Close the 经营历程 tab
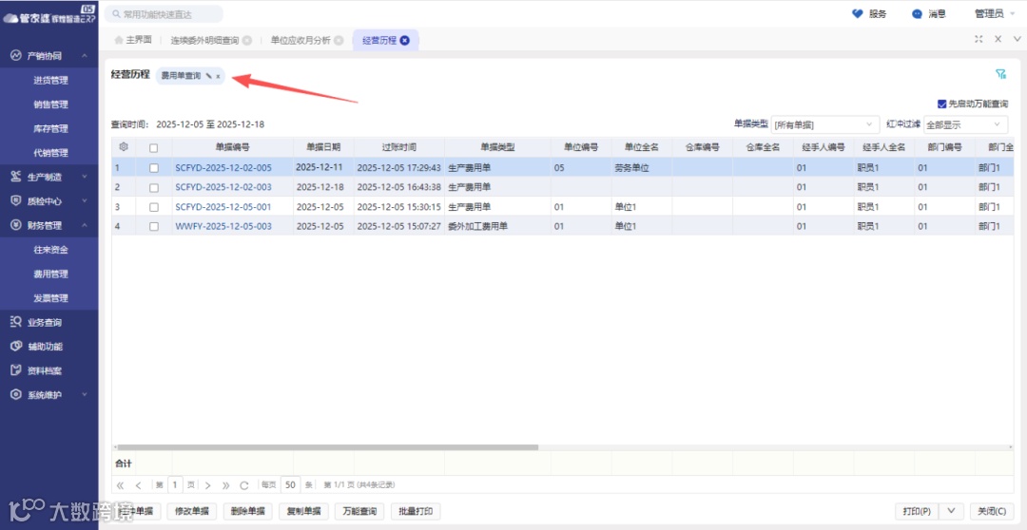Viewport: 1027px width, 530px height. (x=405, y=40)
